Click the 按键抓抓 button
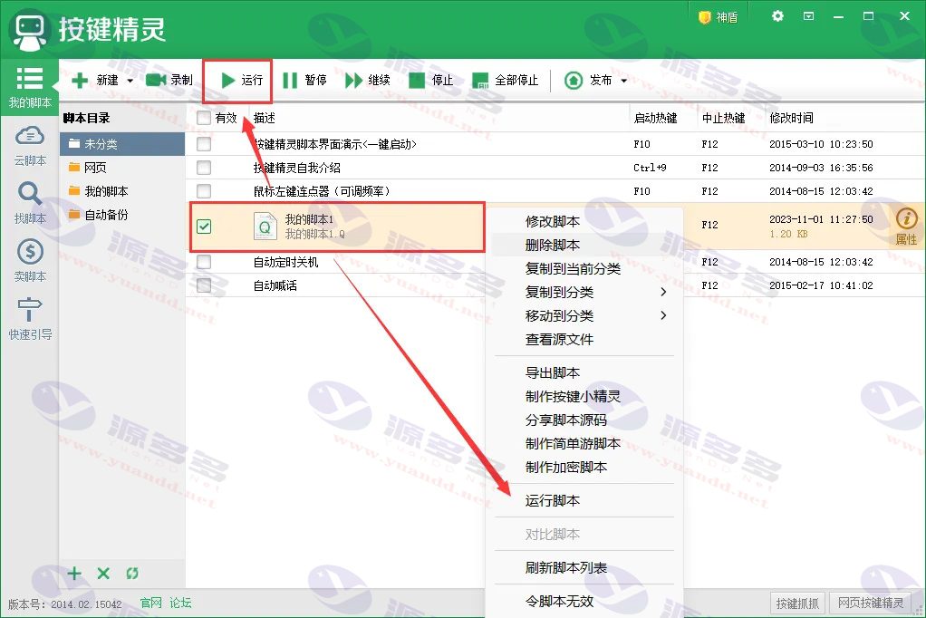Viewport: 926px width, 618px height. 797,604
